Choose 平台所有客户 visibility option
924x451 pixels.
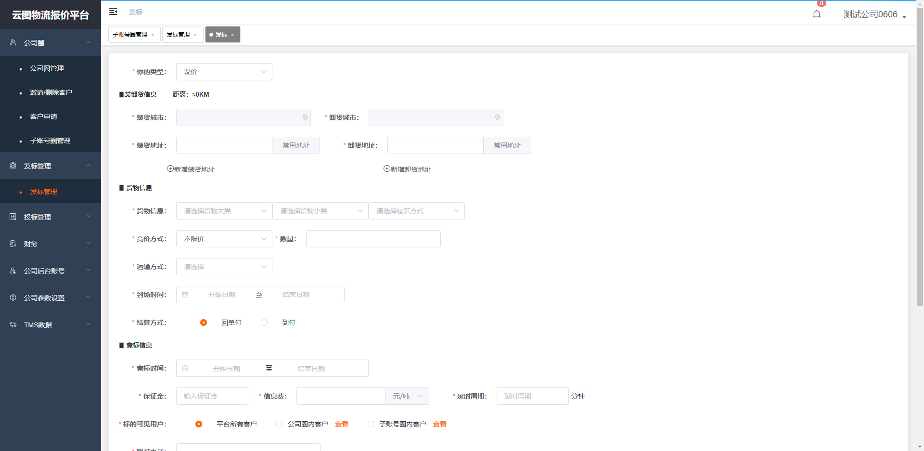(x=199, y=424)
